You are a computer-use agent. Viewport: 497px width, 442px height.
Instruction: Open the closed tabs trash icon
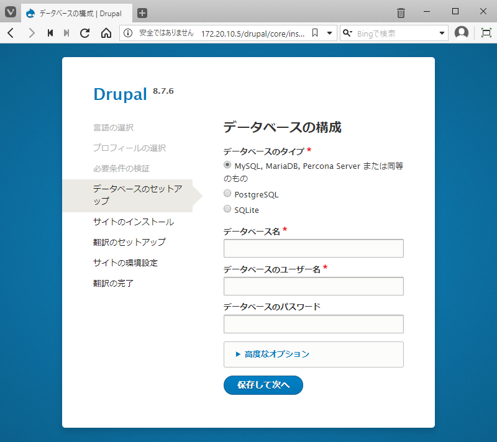401,12
